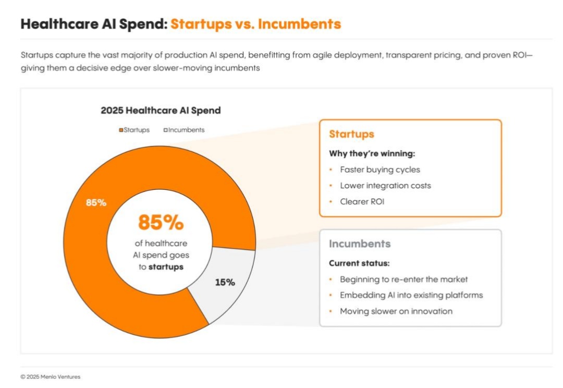Viewport: 563px width, 388px height.
Task: Click the orange Startups legend swatch
Action: pyautogui.click(x=121, y=130)
